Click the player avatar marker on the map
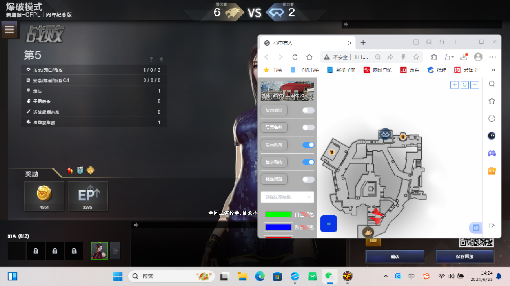The width and height of the screenshot is (510, 286). [368, 232]
